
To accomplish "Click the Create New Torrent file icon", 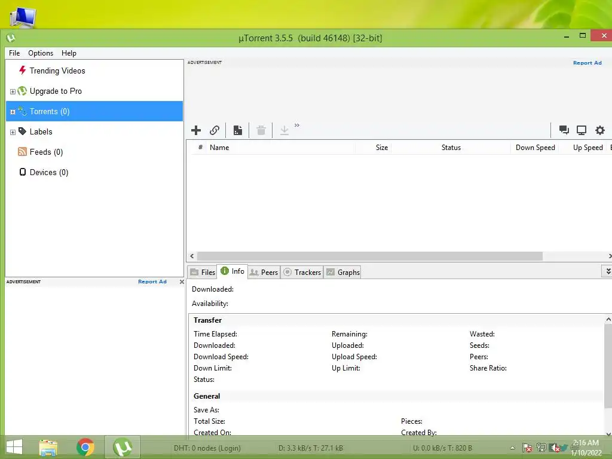I will point(238,130).
